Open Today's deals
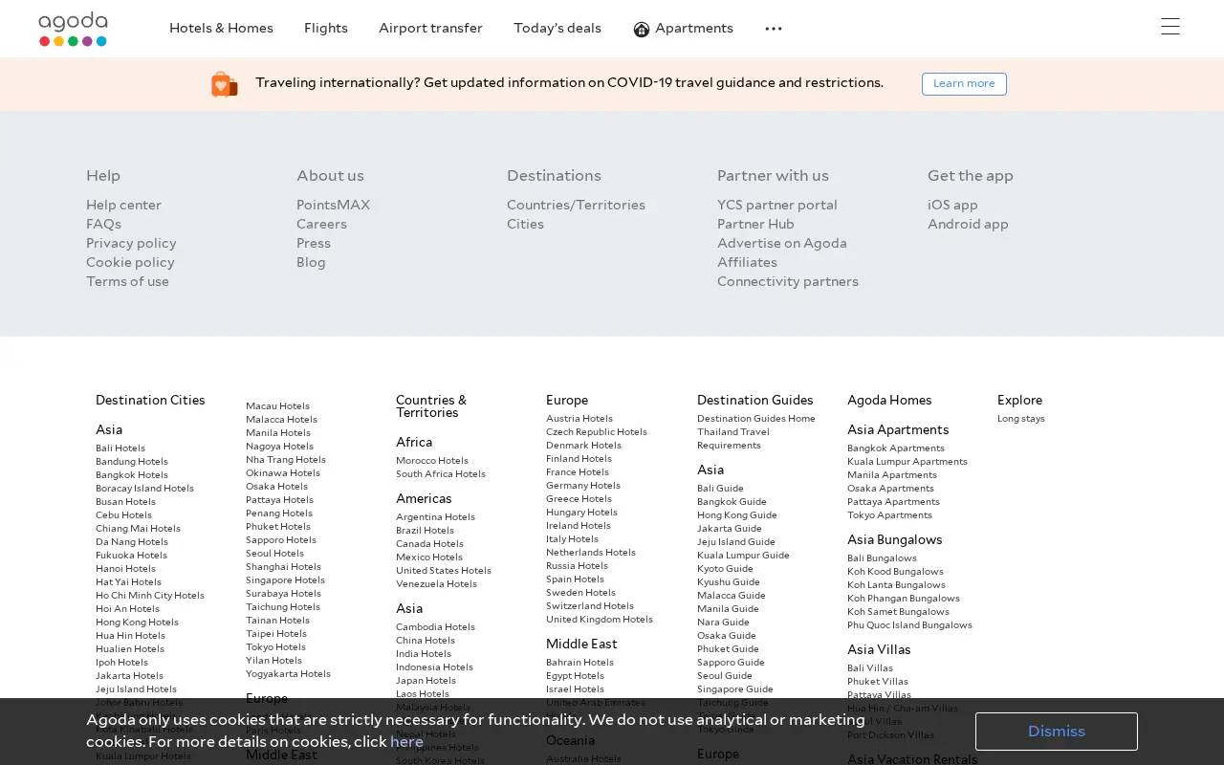Image resolution: width=1224 pixels, height=765 pixels. click(x=557, y=29)
